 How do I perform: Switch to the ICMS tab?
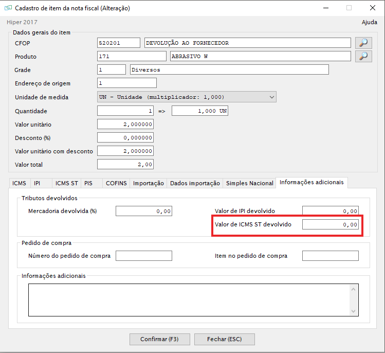(x=19, y=183)
